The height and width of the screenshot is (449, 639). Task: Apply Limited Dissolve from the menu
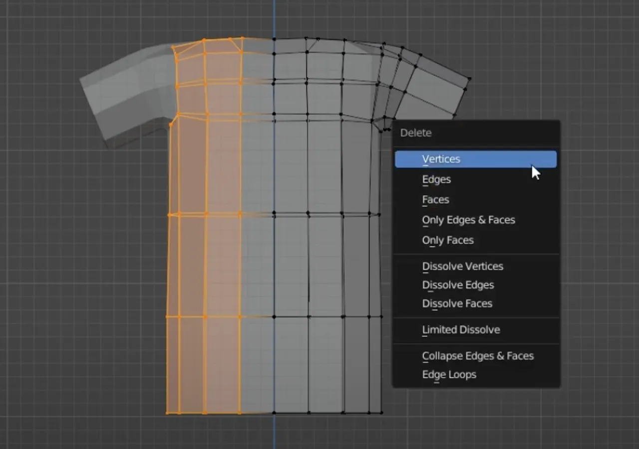(461, 329)
